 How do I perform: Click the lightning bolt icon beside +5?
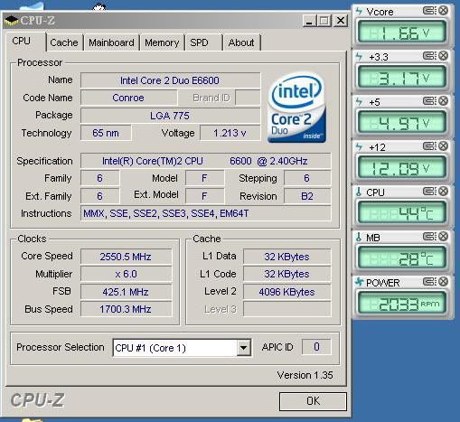tap(359, 101)
